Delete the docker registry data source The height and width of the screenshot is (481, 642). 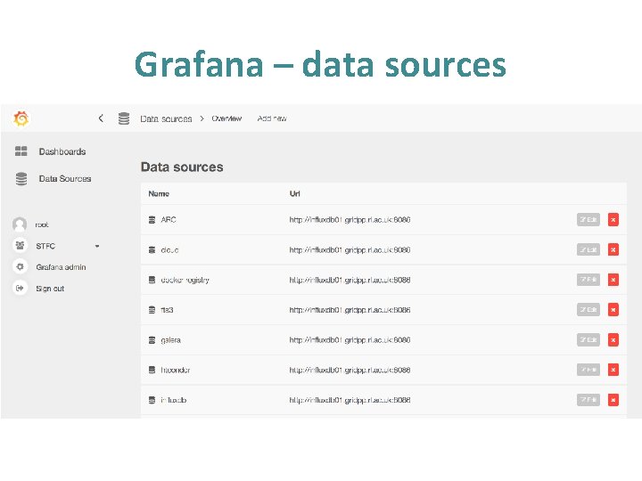pyautogui.click(x=613, y=280)
